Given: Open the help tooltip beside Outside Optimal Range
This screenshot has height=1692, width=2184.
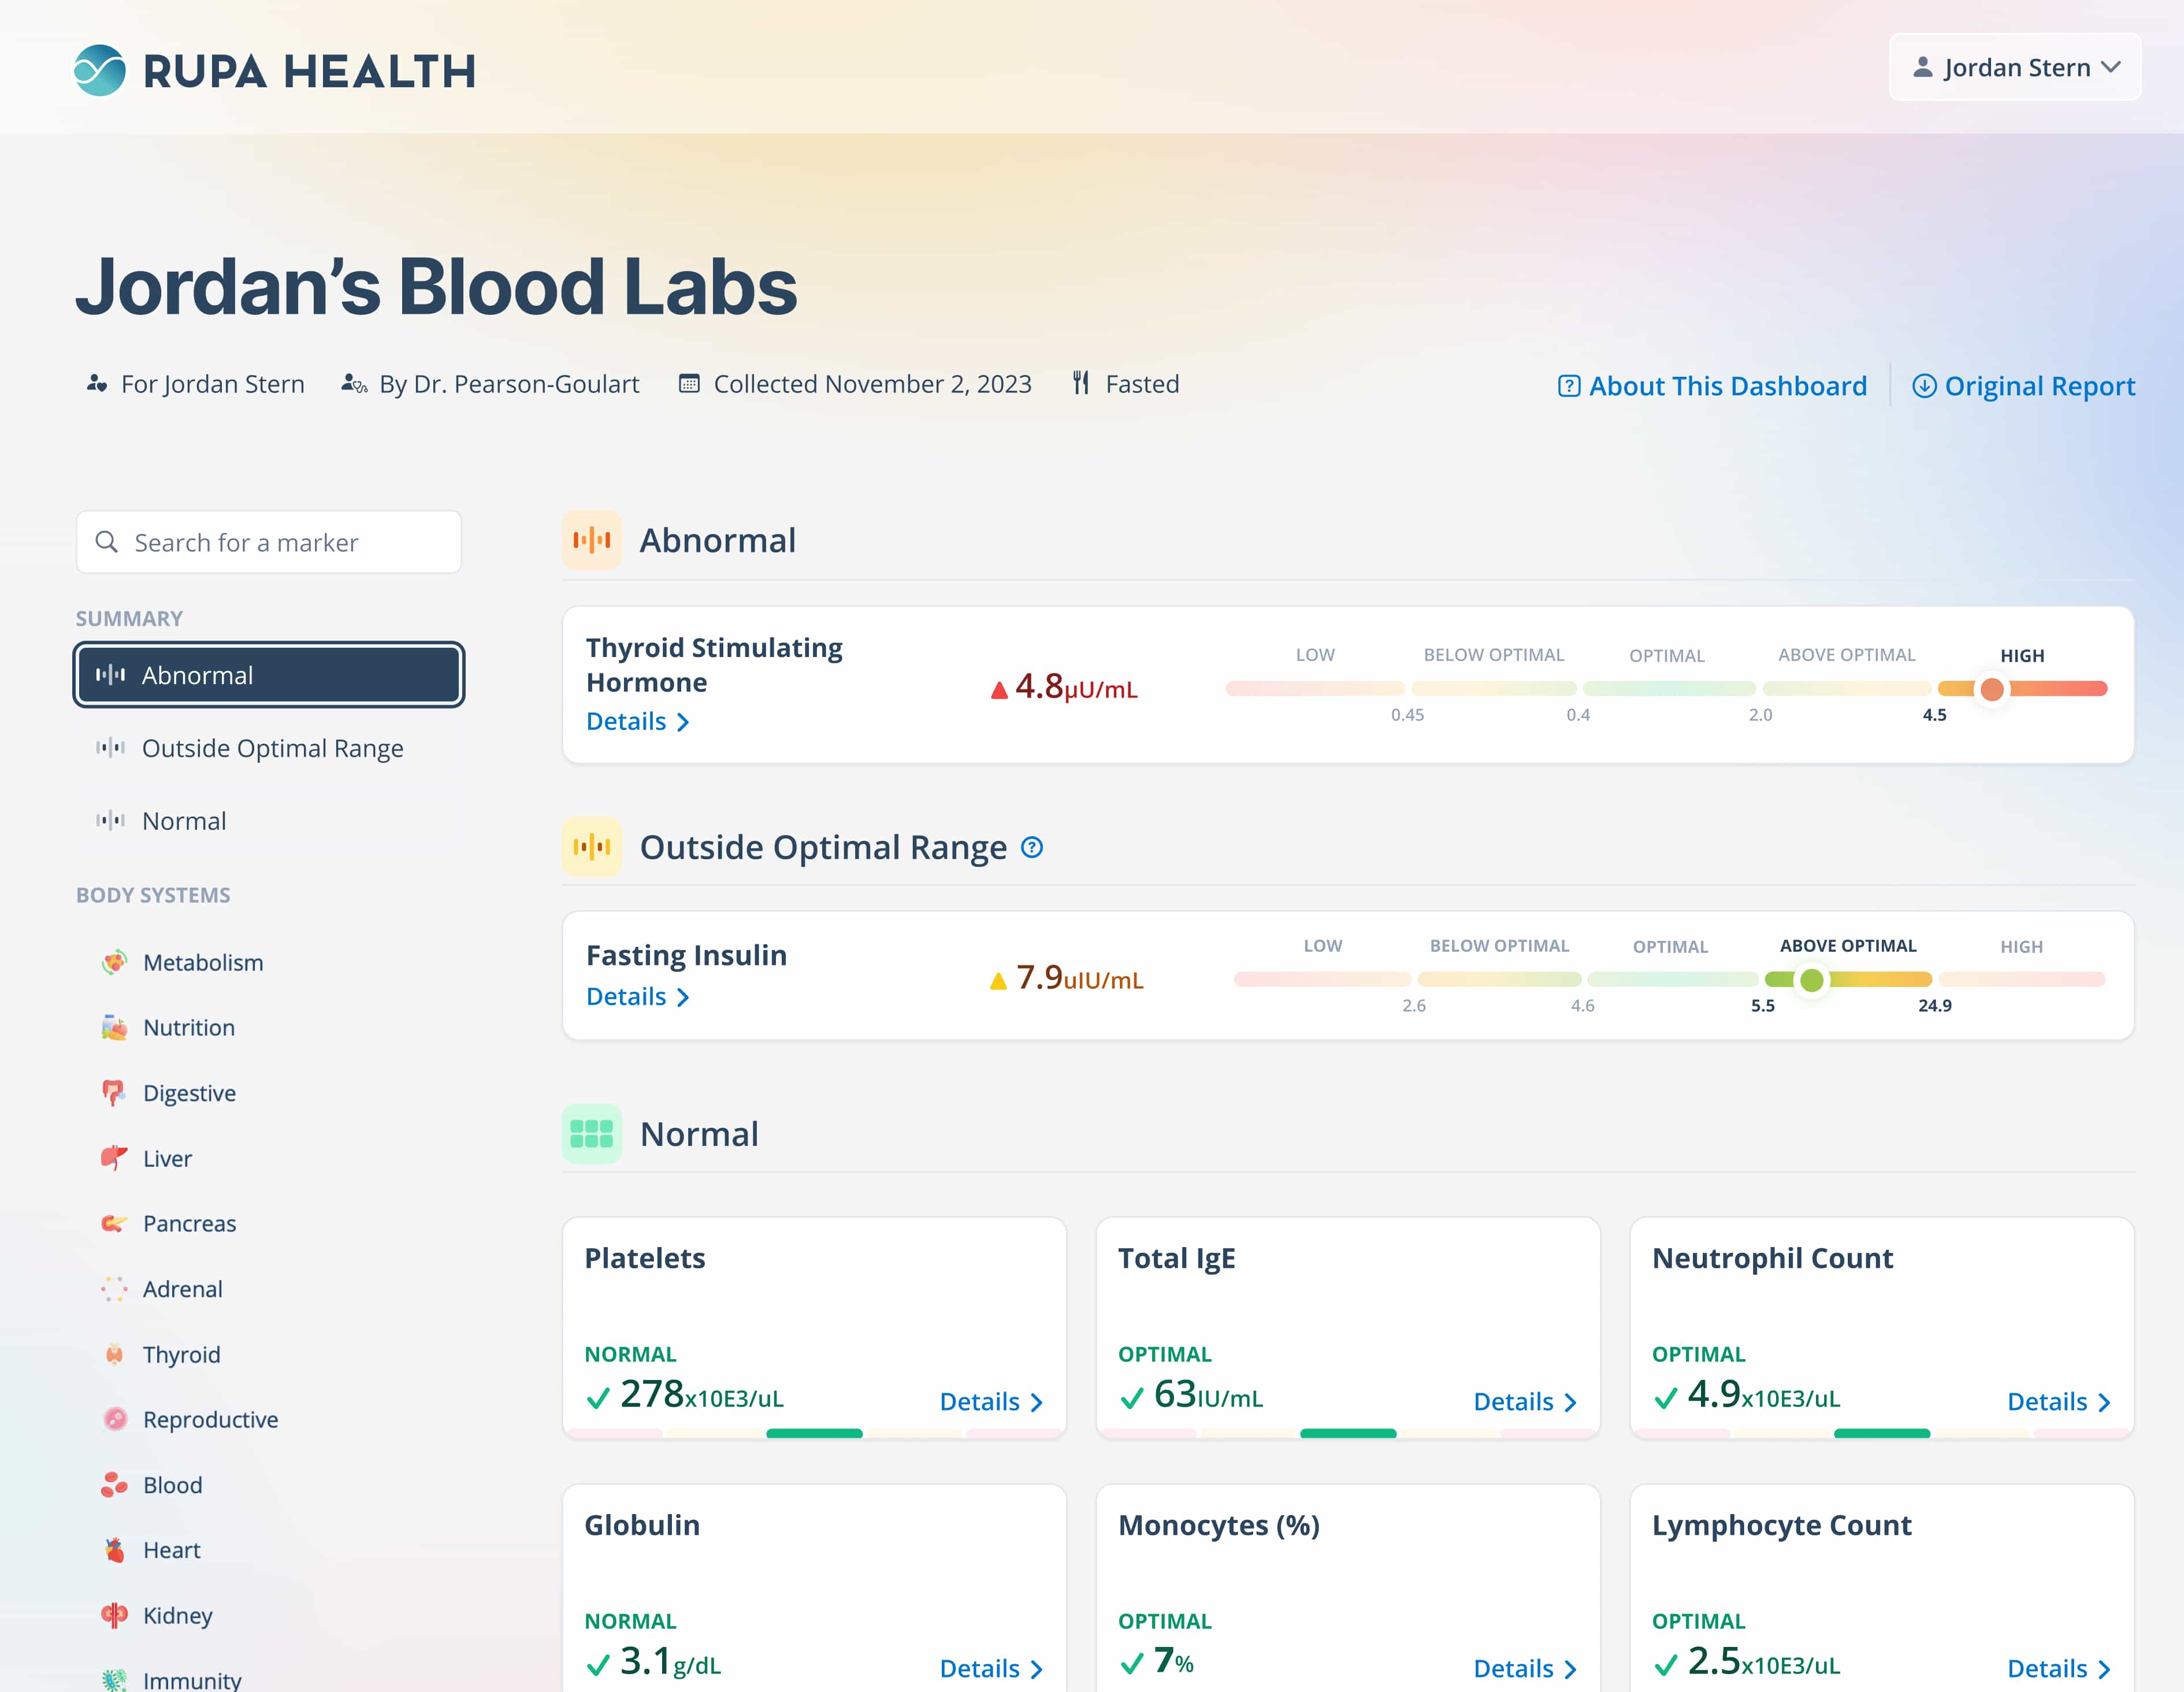Looking at the screenshot, I should click(1031, 847).
